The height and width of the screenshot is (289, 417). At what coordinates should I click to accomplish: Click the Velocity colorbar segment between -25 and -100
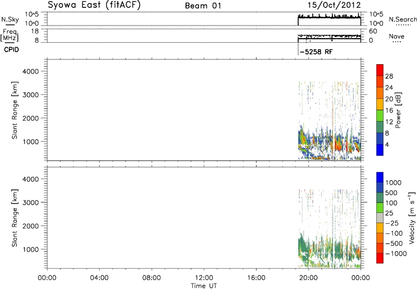pos(380,228)
